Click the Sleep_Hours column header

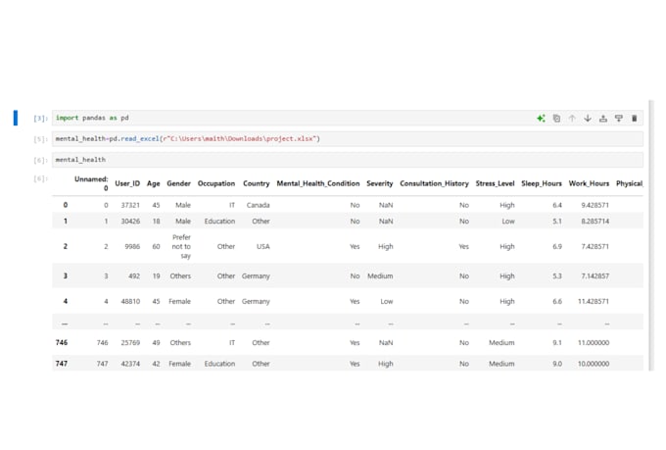[x=542, y=183]
